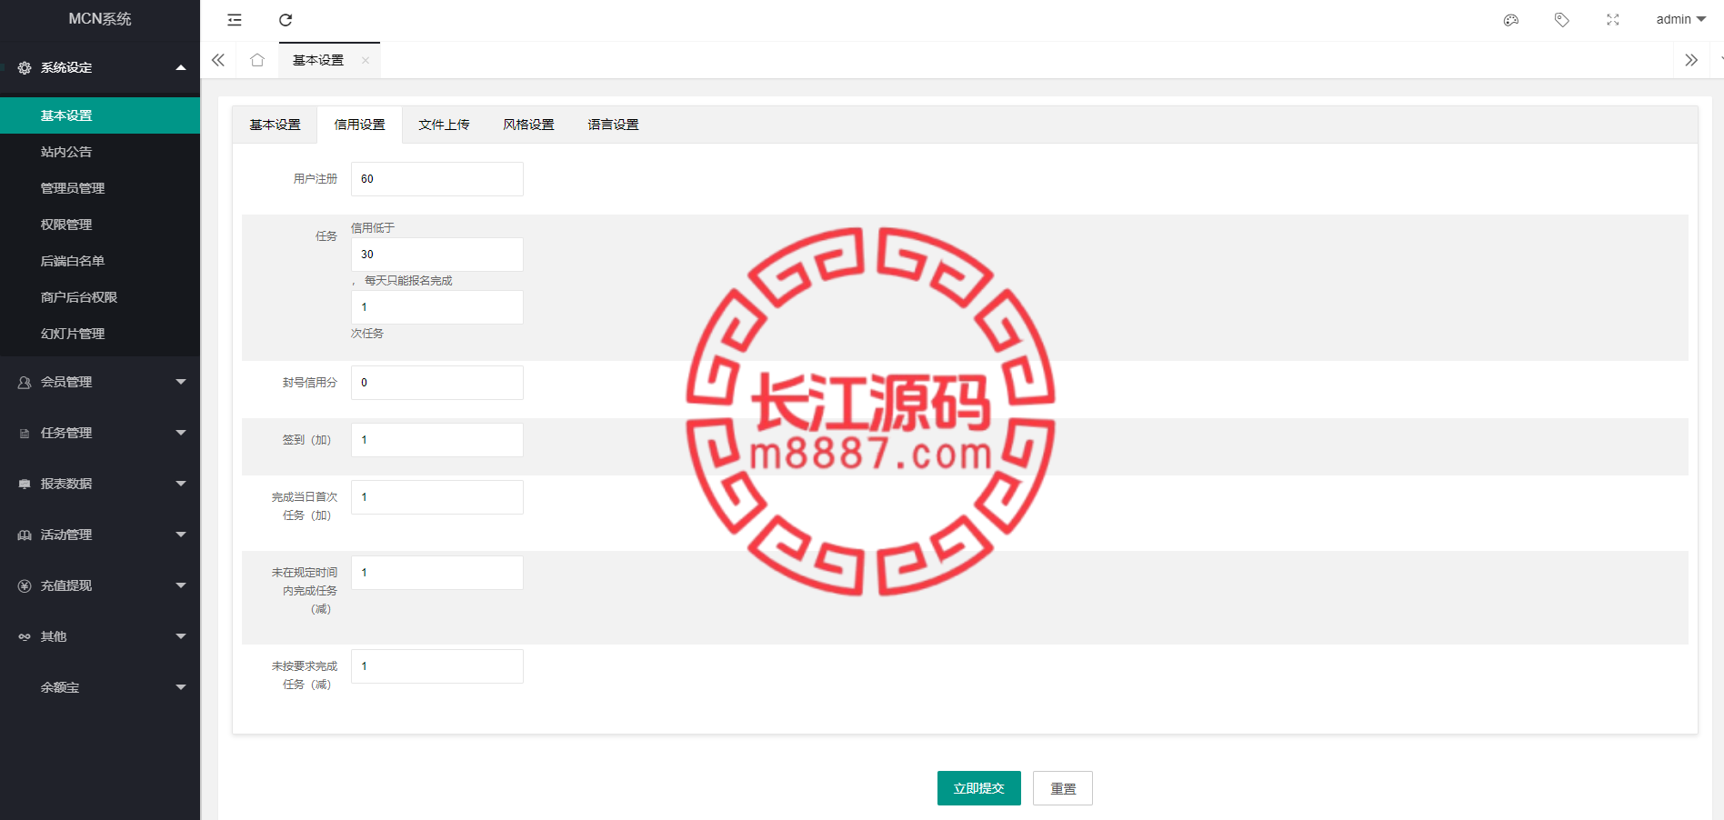Open 站内公告 in the sidebar
Image resolution: width=1724 pixels, height=820 pixels.
tap(100, 152)
